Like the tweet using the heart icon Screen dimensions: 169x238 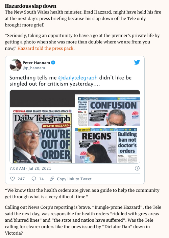(x=13, y=179)
